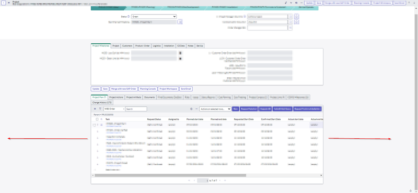
Task: Switch to the Customers tab
Action: coord(127,46)
